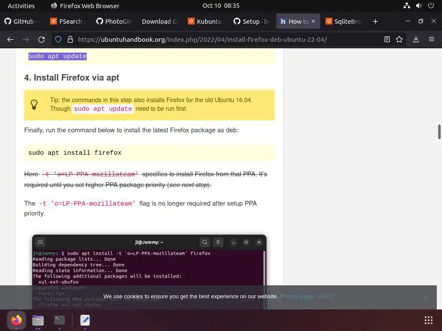Open the Activities overview

pyautogui.click(x=21, y=6)
